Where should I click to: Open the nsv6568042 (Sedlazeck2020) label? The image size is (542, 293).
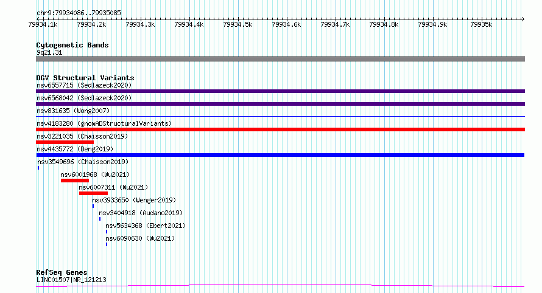(x=84, y=98)
